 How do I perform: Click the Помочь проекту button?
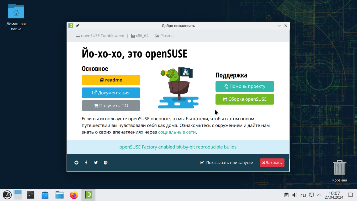[245, 86]
